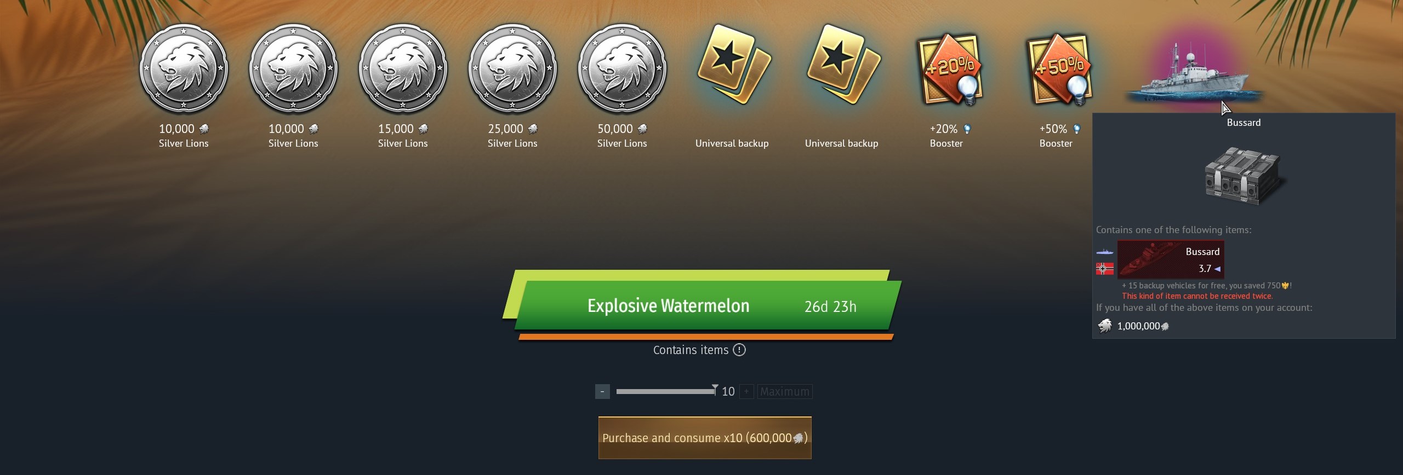Click the grey crate icon in tooltip
1403x475 pixels.
[x=1244, y=176]
